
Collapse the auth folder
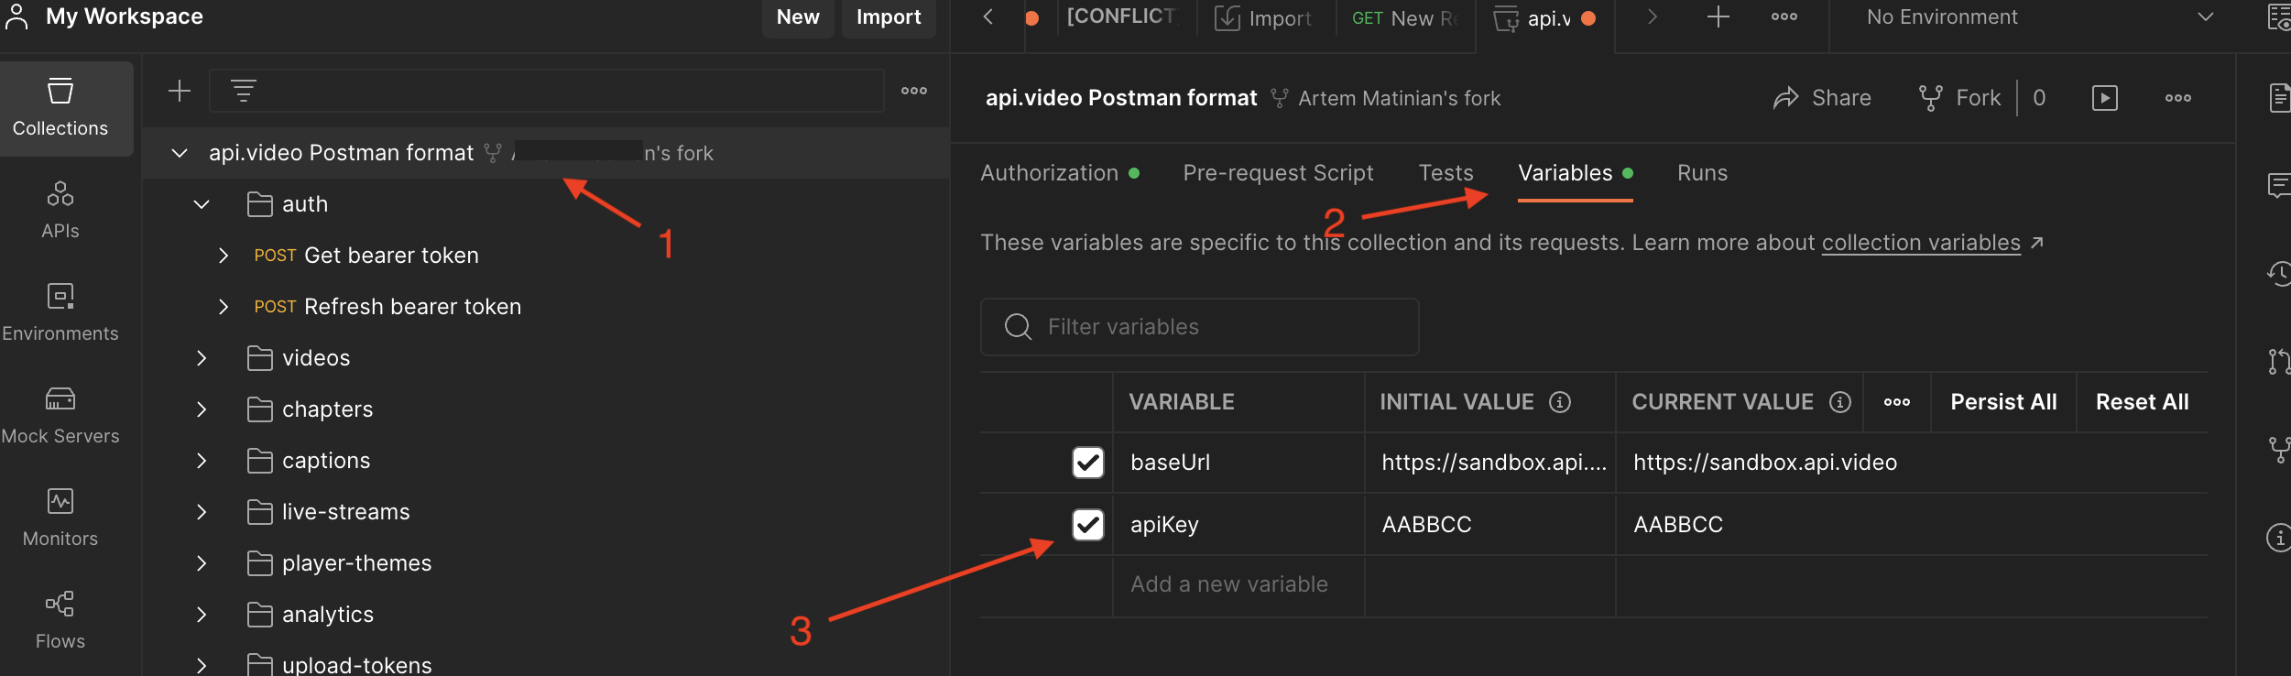[x=202, y=204]
